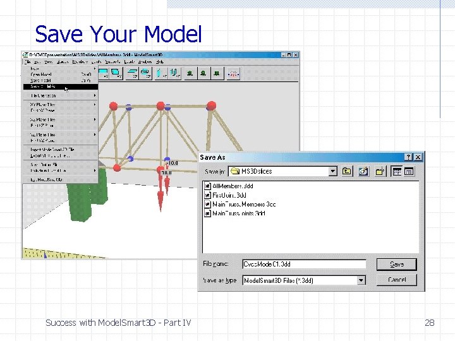Viewport: 455px width, 341px height.
Task: Click the top-left red joint sphere
Action: pos(114,106)
